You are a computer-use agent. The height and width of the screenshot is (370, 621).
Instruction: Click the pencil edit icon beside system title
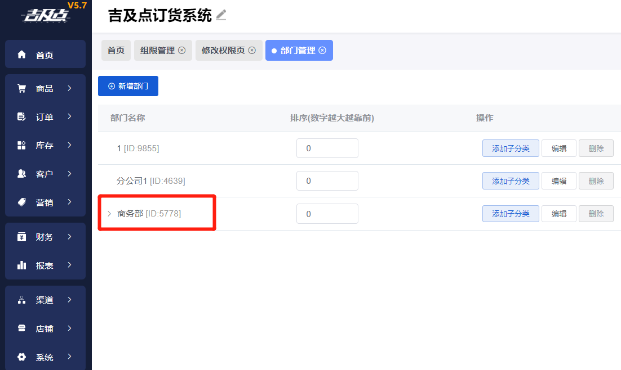221,15
